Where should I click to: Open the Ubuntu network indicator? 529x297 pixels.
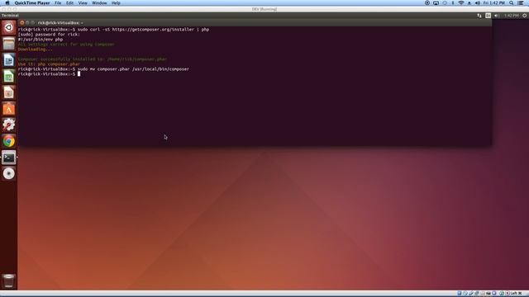click(x=479, y=16)
